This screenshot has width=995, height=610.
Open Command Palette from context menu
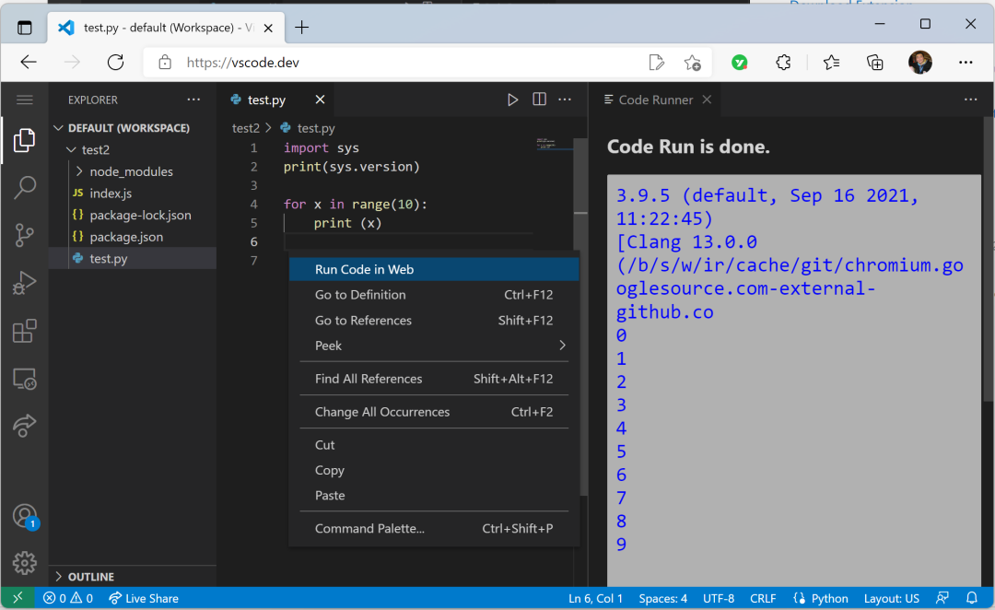434,528
